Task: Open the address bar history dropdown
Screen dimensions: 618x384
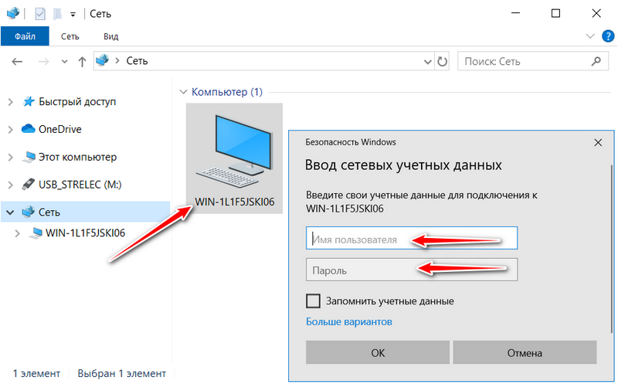Action: [x=428, y=62]
